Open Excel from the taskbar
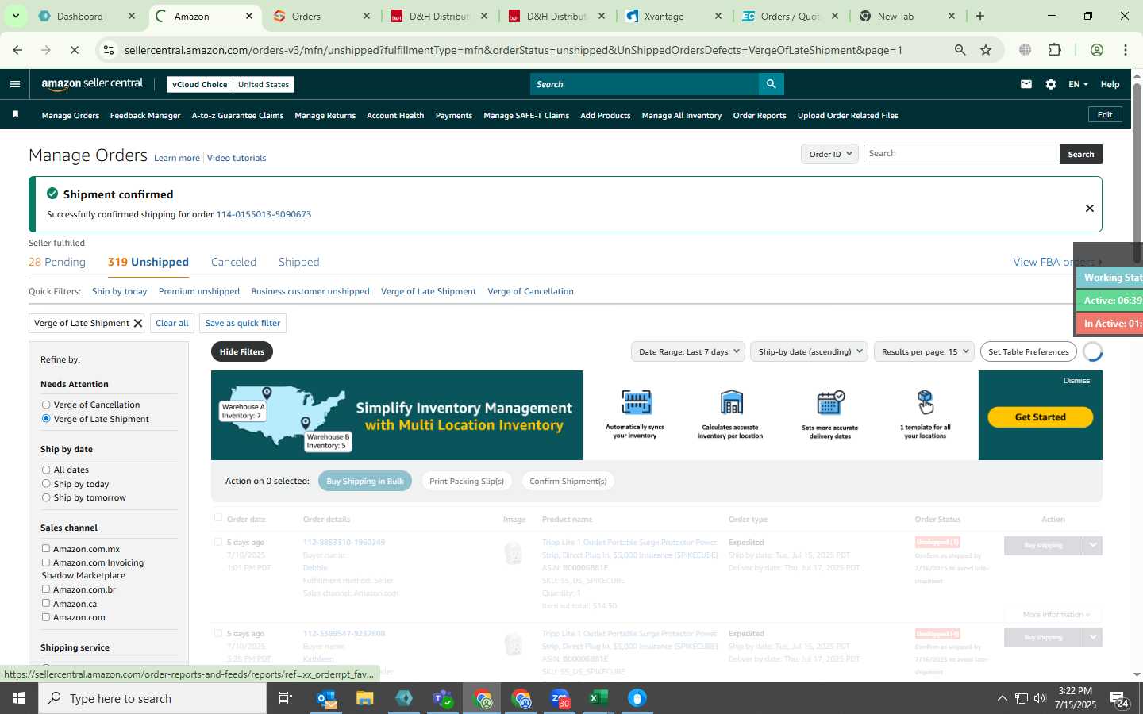This screenshot has width=1143, height=714. click(x=598, y=698)
